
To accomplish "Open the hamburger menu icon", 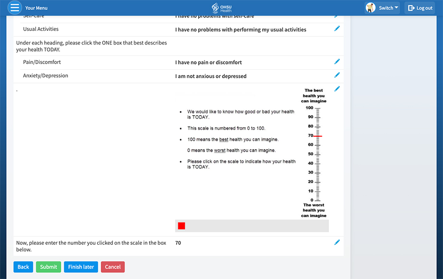I will [15, 8].
